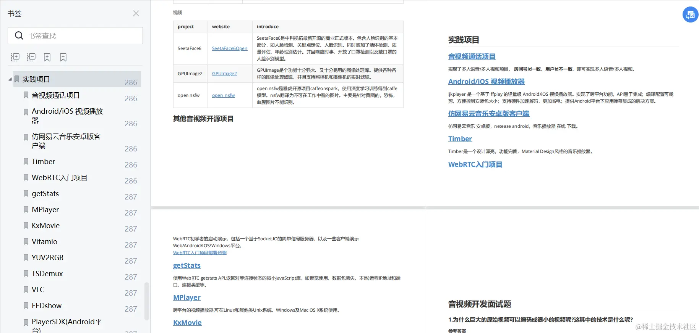Click bookmark flag icon beside KxMovie
Image resolution: width=699 pixels, height=333 pixels.
click(26, 225)
